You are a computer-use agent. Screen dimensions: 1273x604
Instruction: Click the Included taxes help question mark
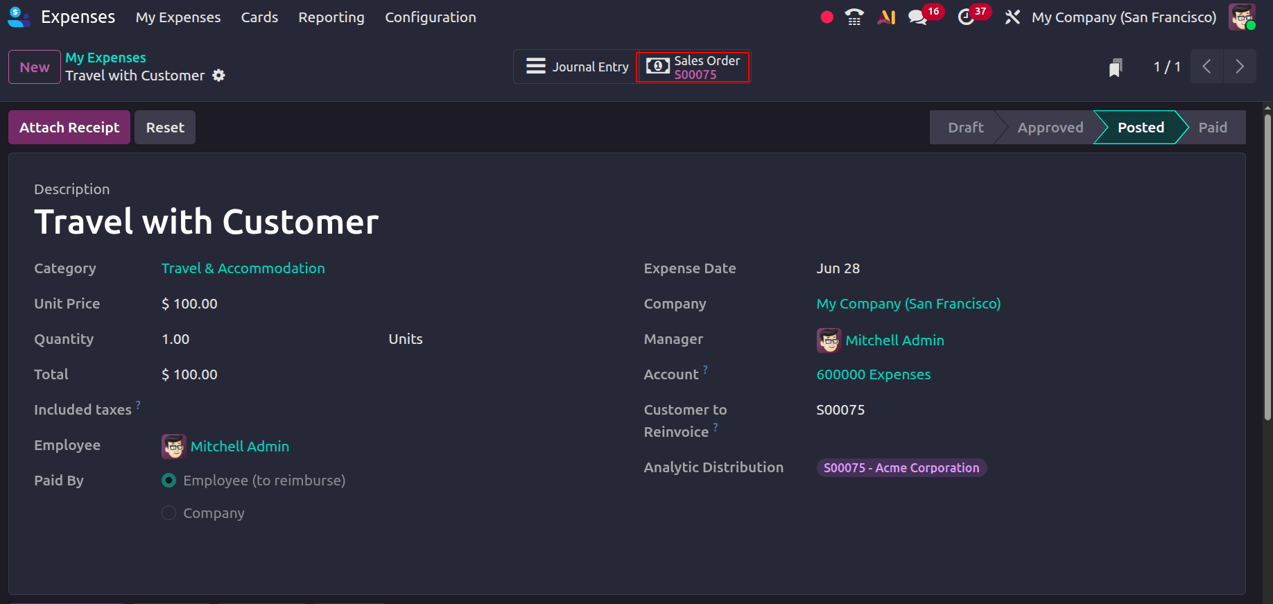click(x=138, y=405)
